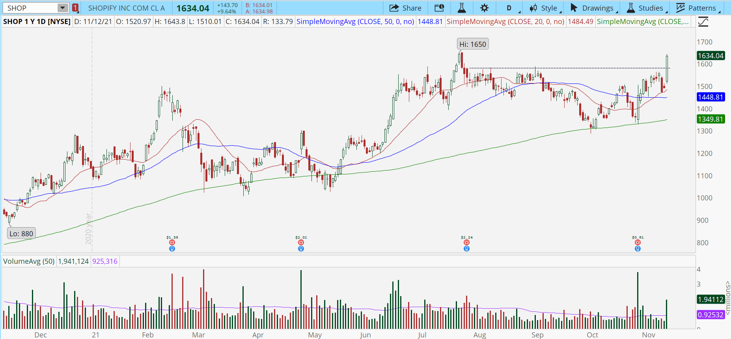Click the Feb label on the time axis
The image size is (731, 339).
click(x=147, y=335)
